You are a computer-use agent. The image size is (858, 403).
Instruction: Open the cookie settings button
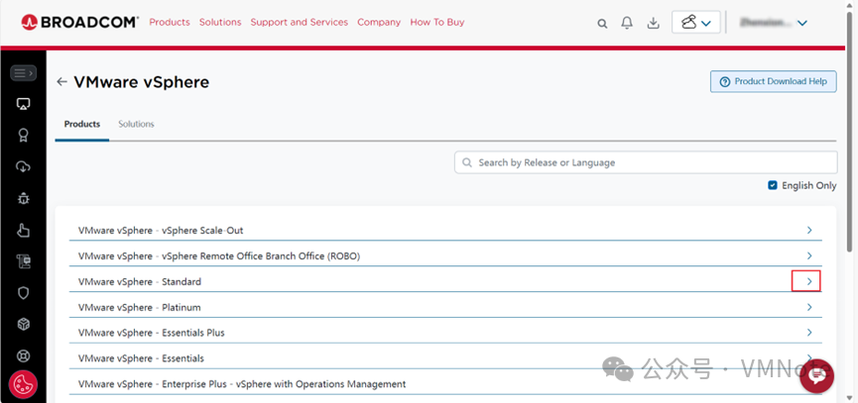coord(23,384)
